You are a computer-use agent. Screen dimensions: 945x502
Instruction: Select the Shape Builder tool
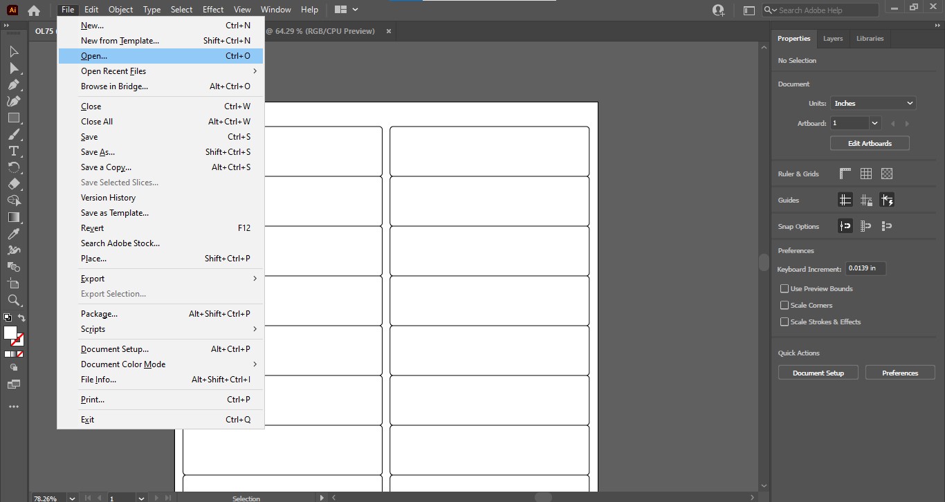14,201
